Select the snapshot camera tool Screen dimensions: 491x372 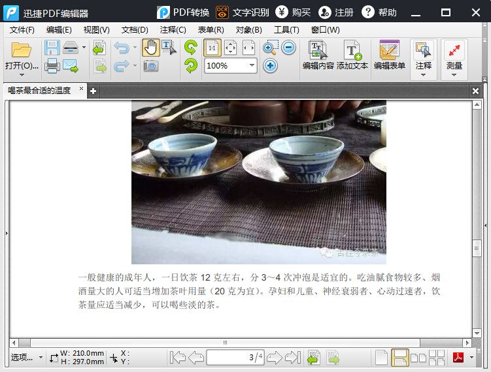click(x=151, y=66)
